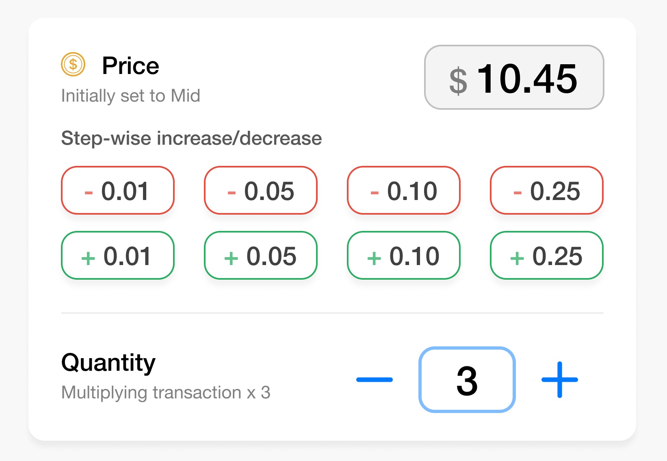Decrease price by 0.25

[x=547, y=190]
